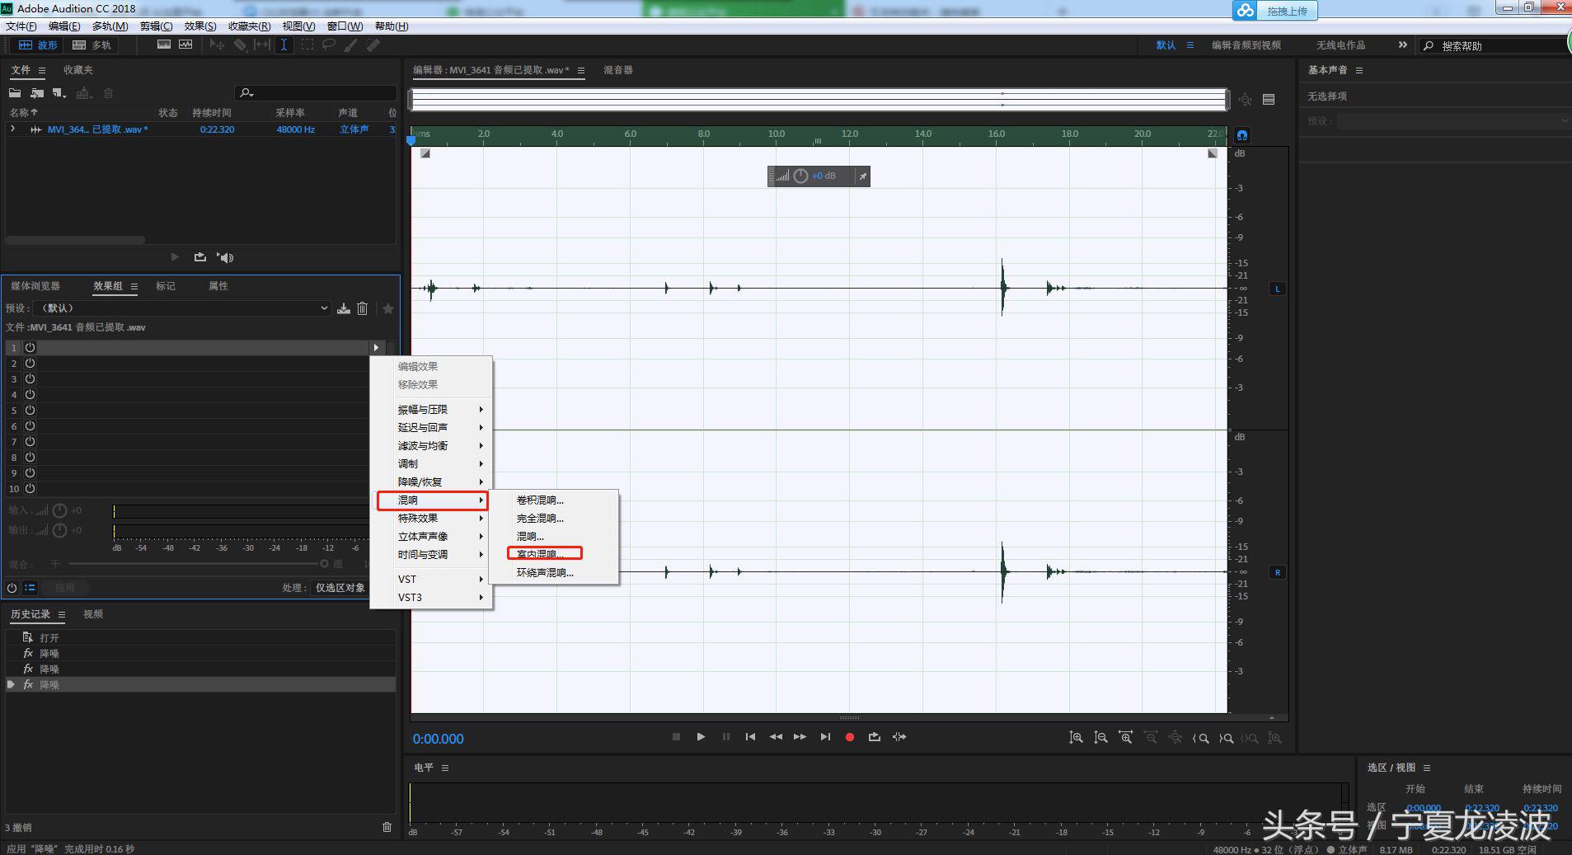The image size is (1572, 855).
Task: Open the 效果(S) menu in menu bar
Action: (199, 26)
